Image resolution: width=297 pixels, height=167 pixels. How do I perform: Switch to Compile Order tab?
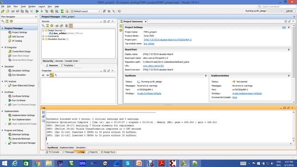[71, 61]
